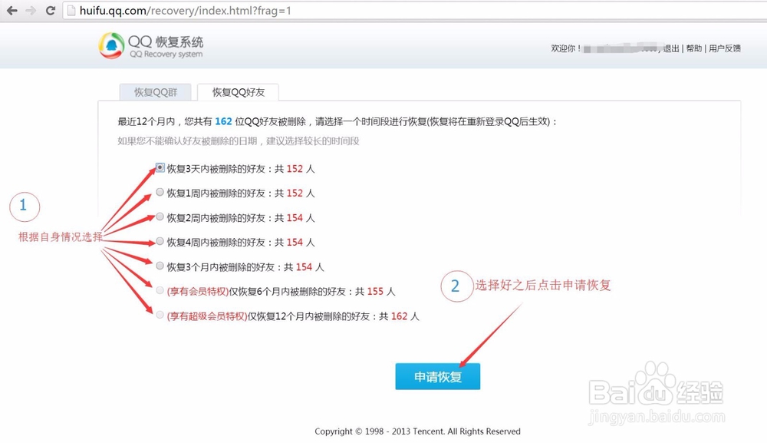This screenshot has height=443, width=767.
Task: Click the page icon in the address bar
Action: 71,10
